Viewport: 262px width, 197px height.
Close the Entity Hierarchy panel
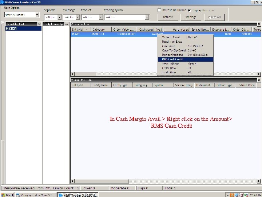coord(67,24)
